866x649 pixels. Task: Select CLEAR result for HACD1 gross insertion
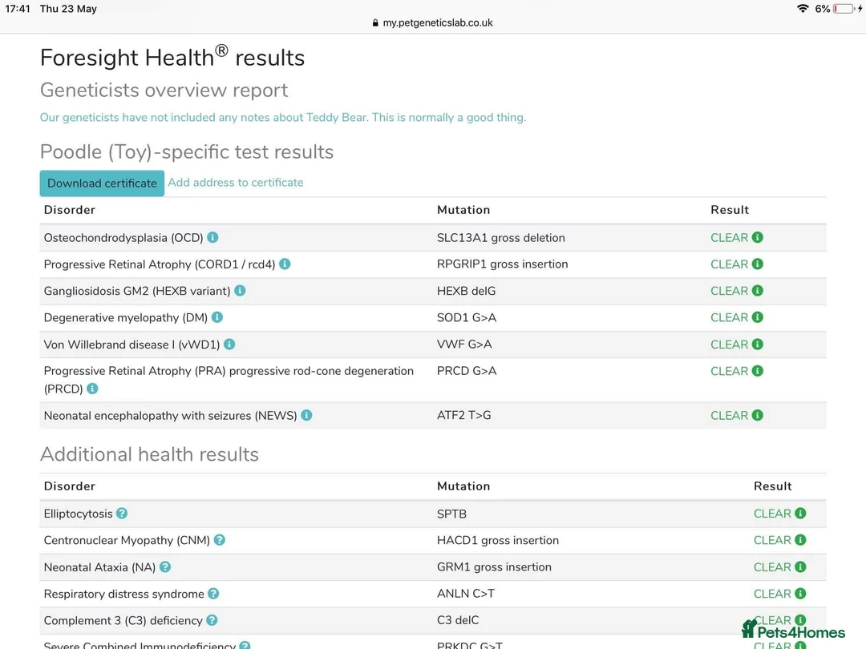(x=772, y=540)
